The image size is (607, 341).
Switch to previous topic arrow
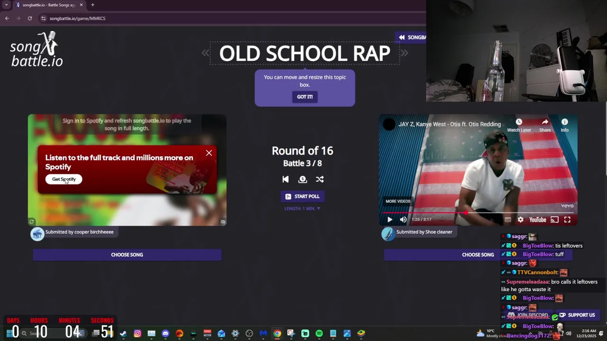coord(205,53)
